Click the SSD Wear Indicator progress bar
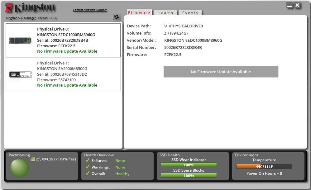This screenshot has width=311, height=190. (189, 165)
